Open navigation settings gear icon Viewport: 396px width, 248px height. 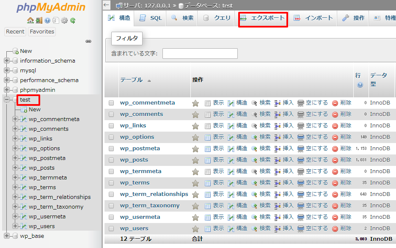click(x=64, y=20)
